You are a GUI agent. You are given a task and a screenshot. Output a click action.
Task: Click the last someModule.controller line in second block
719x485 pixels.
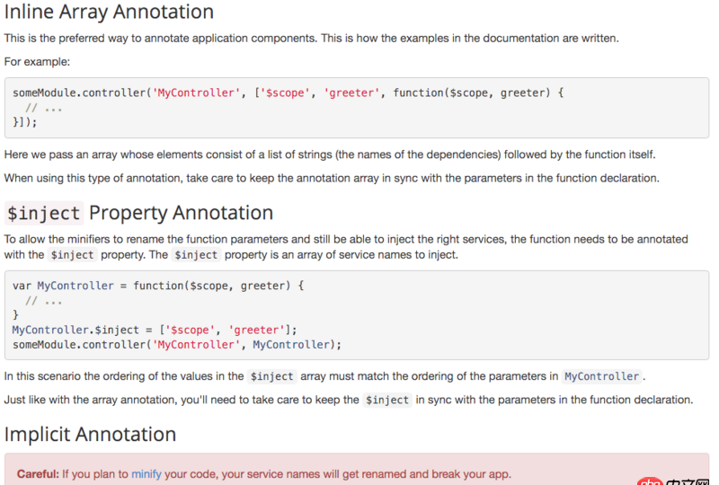point(177,344)
